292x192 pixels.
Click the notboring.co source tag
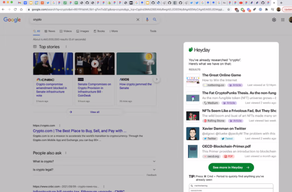click(x=214, y=85)
